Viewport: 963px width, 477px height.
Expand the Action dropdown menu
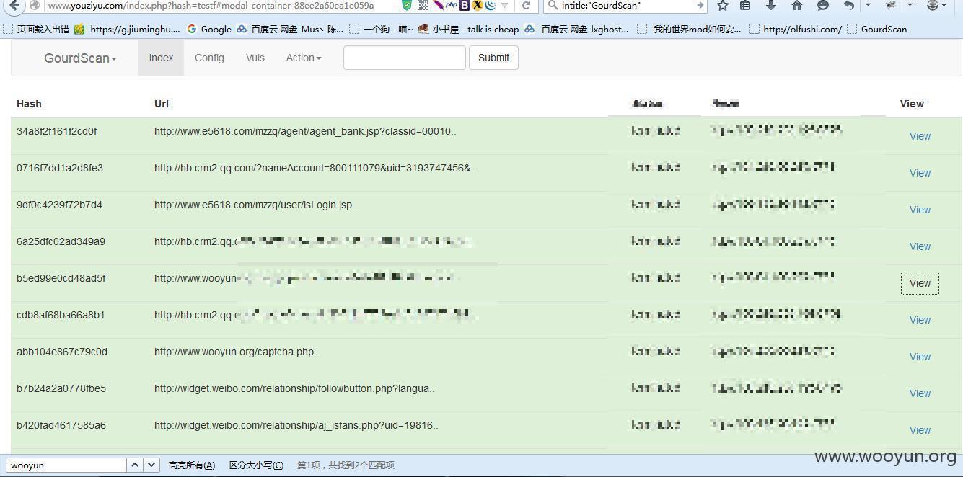(x=304, y=58)
